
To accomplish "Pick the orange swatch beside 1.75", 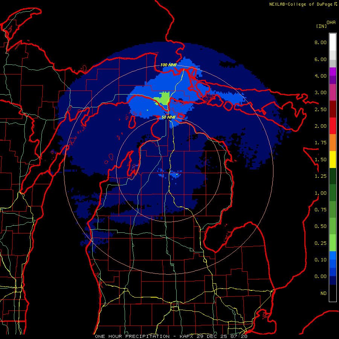I will tap(333, 143).
